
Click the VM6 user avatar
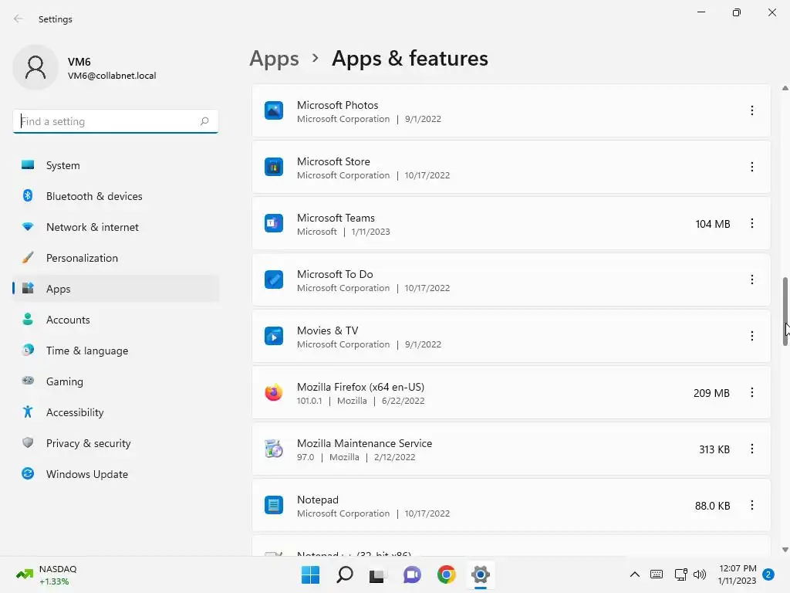coord(35,67)
